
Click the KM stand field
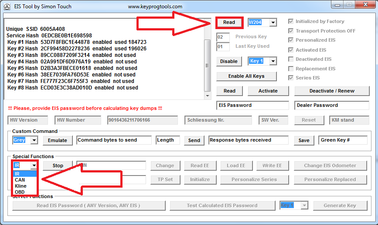click(x=349, y=120)
